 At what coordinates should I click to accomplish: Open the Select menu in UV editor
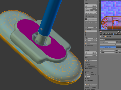point(108,32)
